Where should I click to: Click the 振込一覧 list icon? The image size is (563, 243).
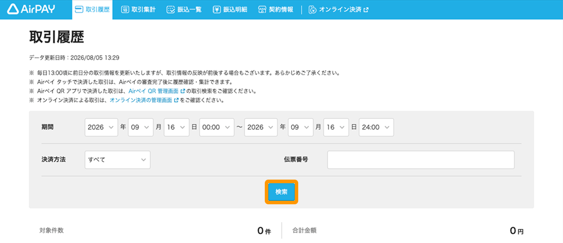click(171, 10)
